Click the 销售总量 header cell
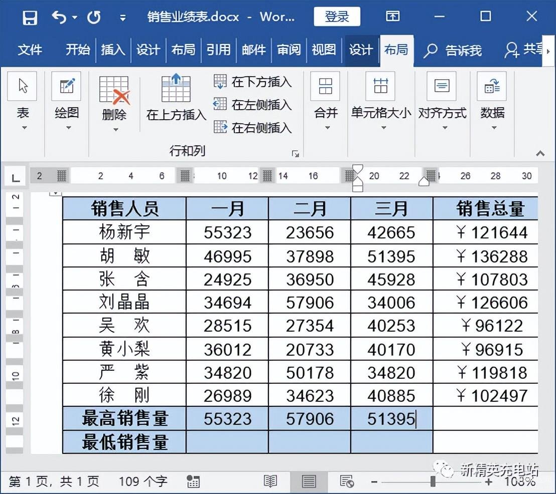Screen dimensions: 556x494 click(485, 208)
